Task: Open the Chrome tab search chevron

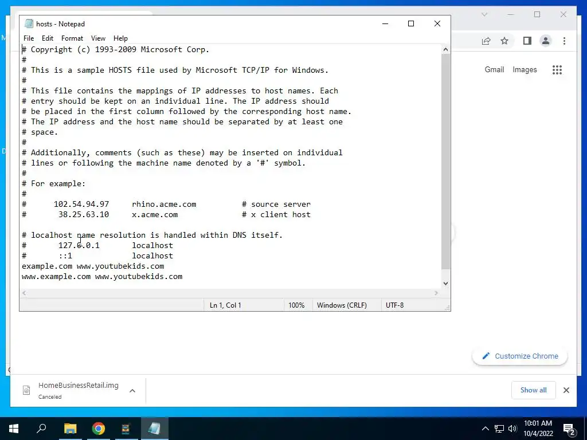Action: point(484,14)
